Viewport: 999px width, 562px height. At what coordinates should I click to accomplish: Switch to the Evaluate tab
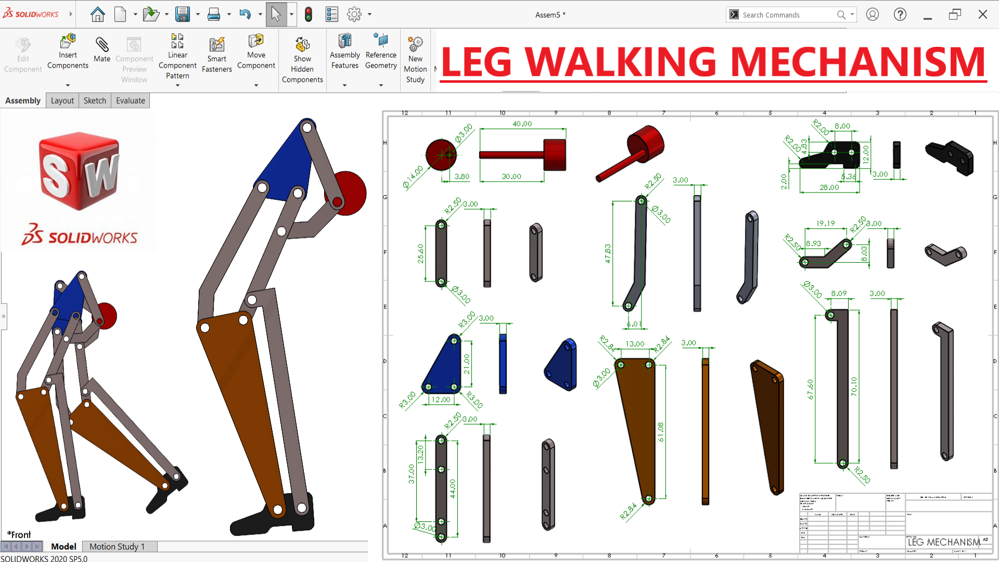(x=130, y=100)
